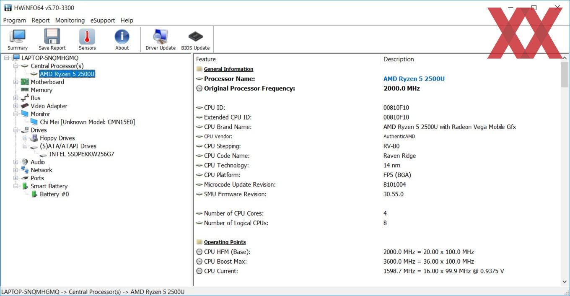Select AMD Ryzen 5 2500U in tree
Viewport: 570px width, 296px height.
pyautogui.click(x=67, y=74)
